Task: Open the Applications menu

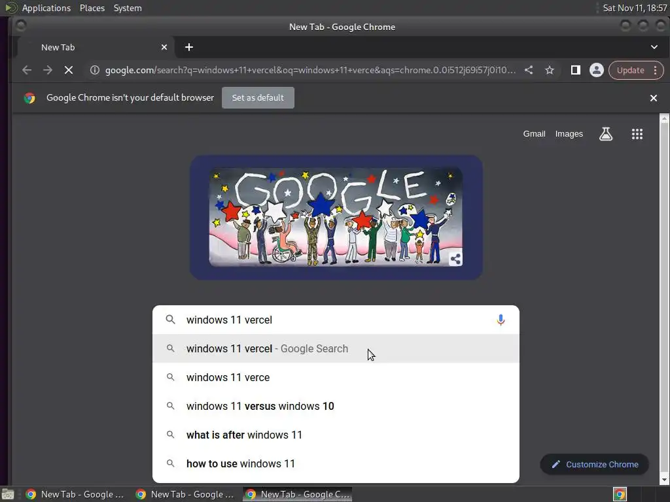Action: click(46, 8)
